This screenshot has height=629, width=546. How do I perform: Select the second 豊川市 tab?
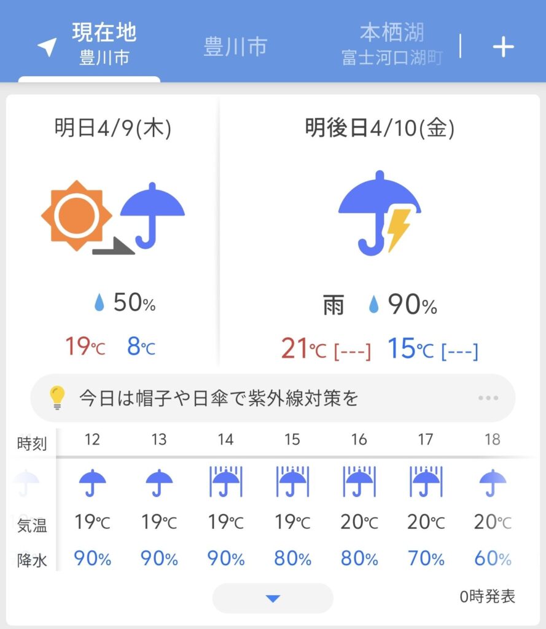click(235, 47)
